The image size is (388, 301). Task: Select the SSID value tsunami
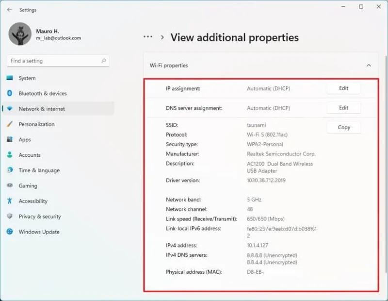coord(257,125)
